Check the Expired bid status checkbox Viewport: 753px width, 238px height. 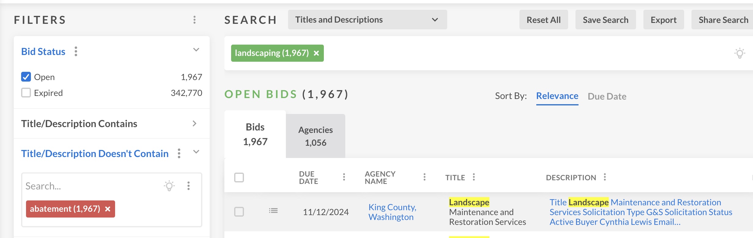coord(26,93)
